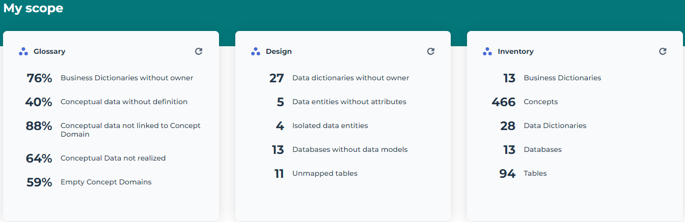Click the Glossary three-dot icon
The image size is (685, 222).
point(23,51)
